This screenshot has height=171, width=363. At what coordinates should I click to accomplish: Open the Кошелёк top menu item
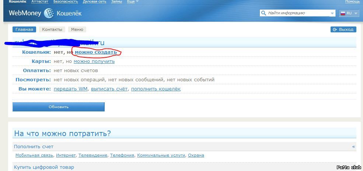pyautogui.click(x=17, y=1)
